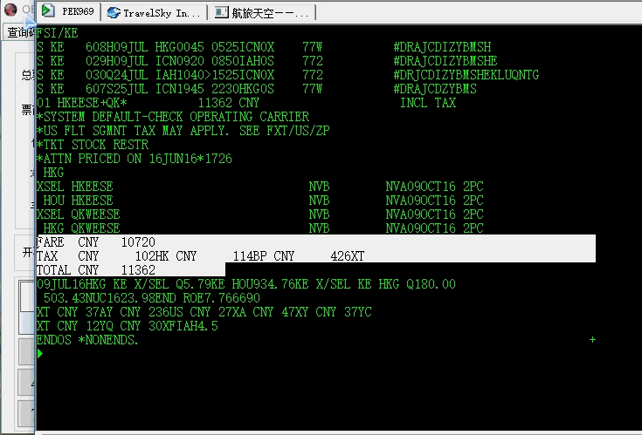Click the green plus marker in terminal
642x435 pixels.
pyautogui.click(x=593, y=339)
